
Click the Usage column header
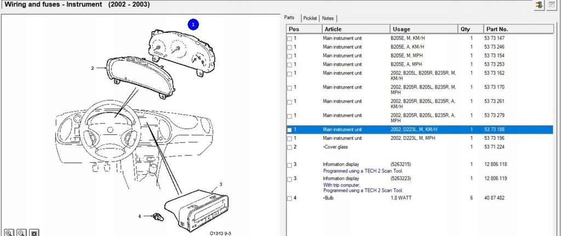click(x=423, y=29)
